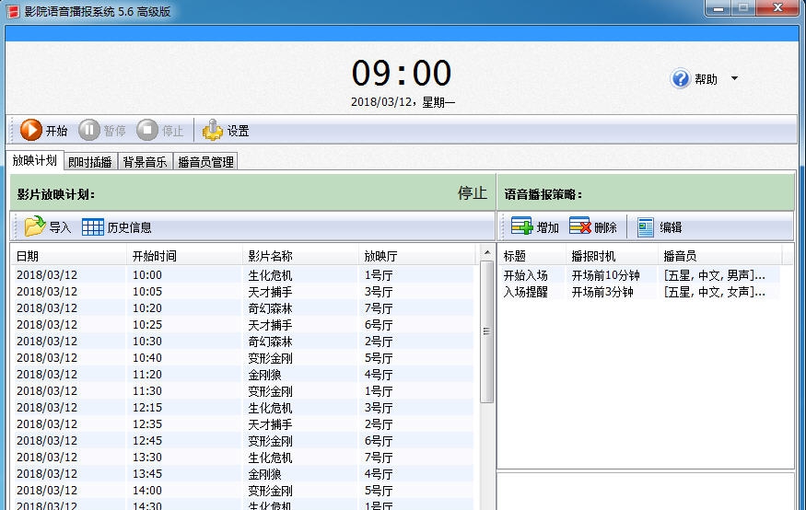Sort by the 开始时间 column header
The height and width of the screenshot is (510, 806).
tap(184, 256)
